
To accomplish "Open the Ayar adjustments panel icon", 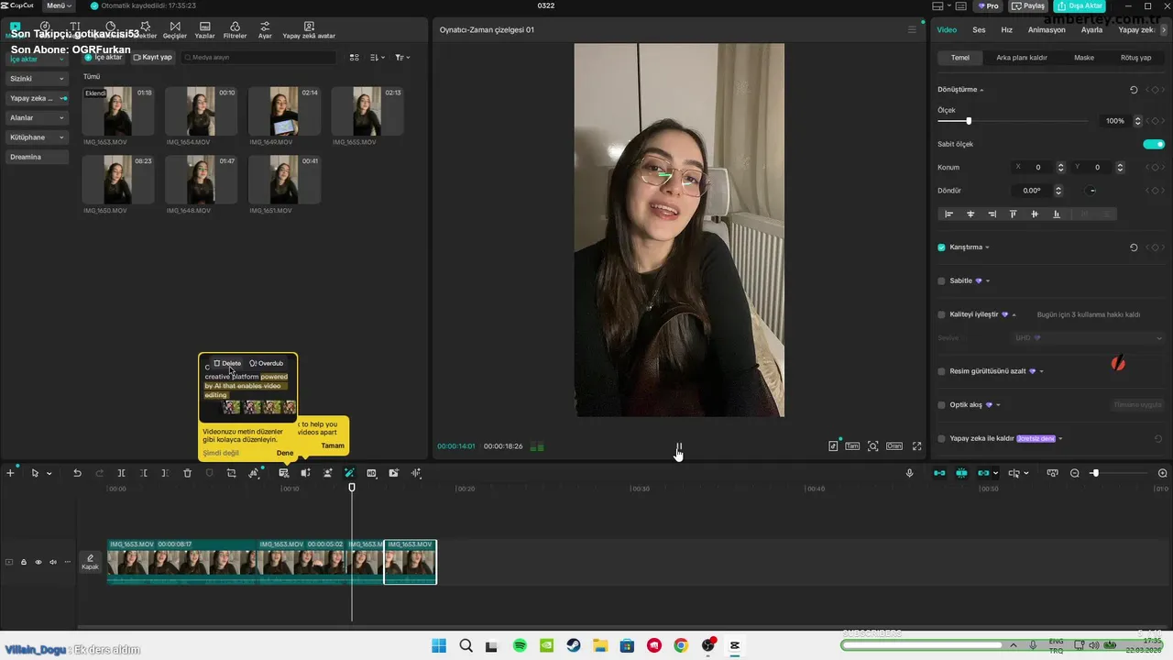I will point(265,30).
